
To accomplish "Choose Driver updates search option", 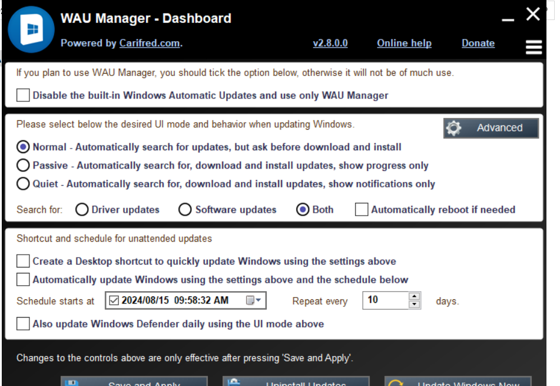I will coord(82,209).
